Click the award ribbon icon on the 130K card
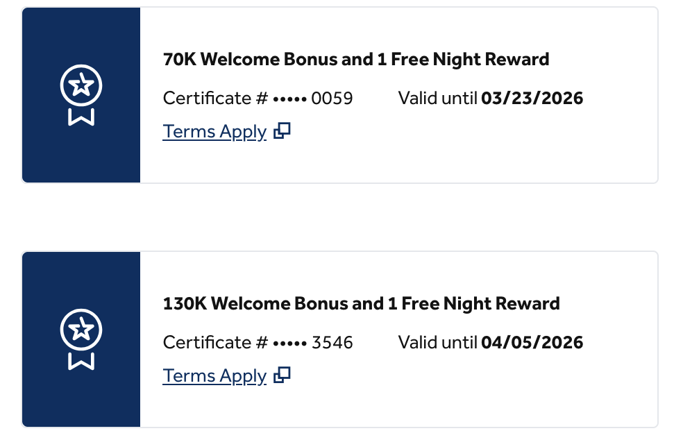The width and height of the screenshot is (683, 440). click(x=81, y=339)
